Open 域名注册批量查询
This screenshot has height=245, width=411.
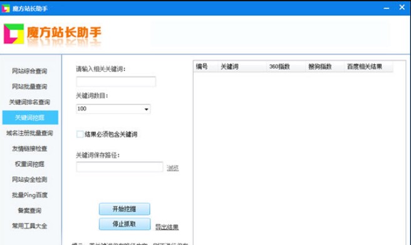[x=29, y=133]
